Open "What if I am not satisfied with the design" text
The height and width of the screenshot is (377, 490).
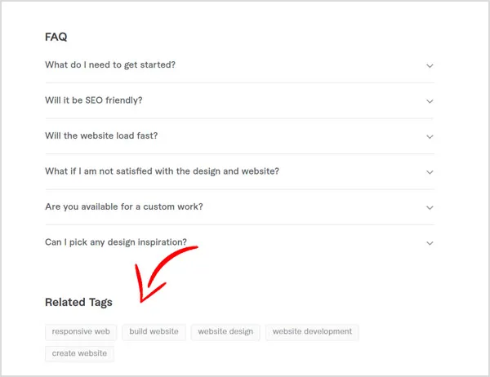(163, 171)
